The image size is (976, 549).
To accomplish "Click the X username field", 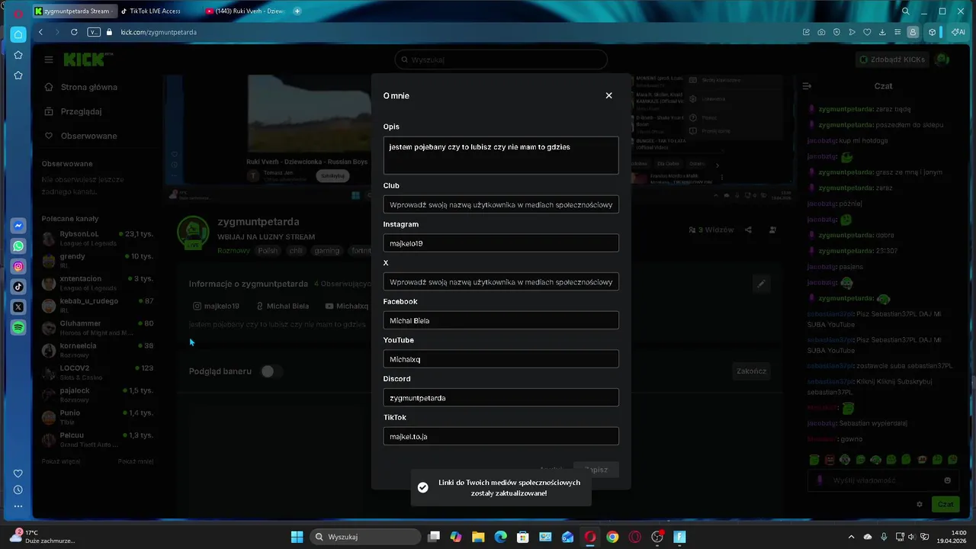I will point(501,282).
